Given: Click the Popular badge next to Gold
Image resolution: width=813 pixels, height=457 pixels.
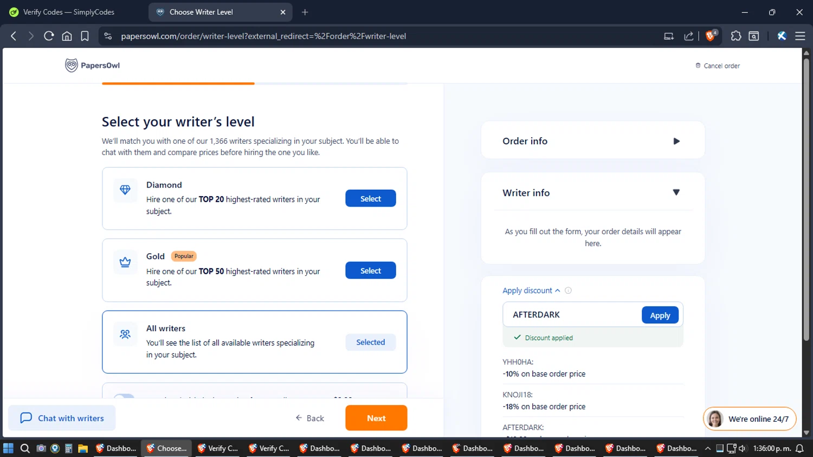Looking at the screenshot, I should 184,256.
